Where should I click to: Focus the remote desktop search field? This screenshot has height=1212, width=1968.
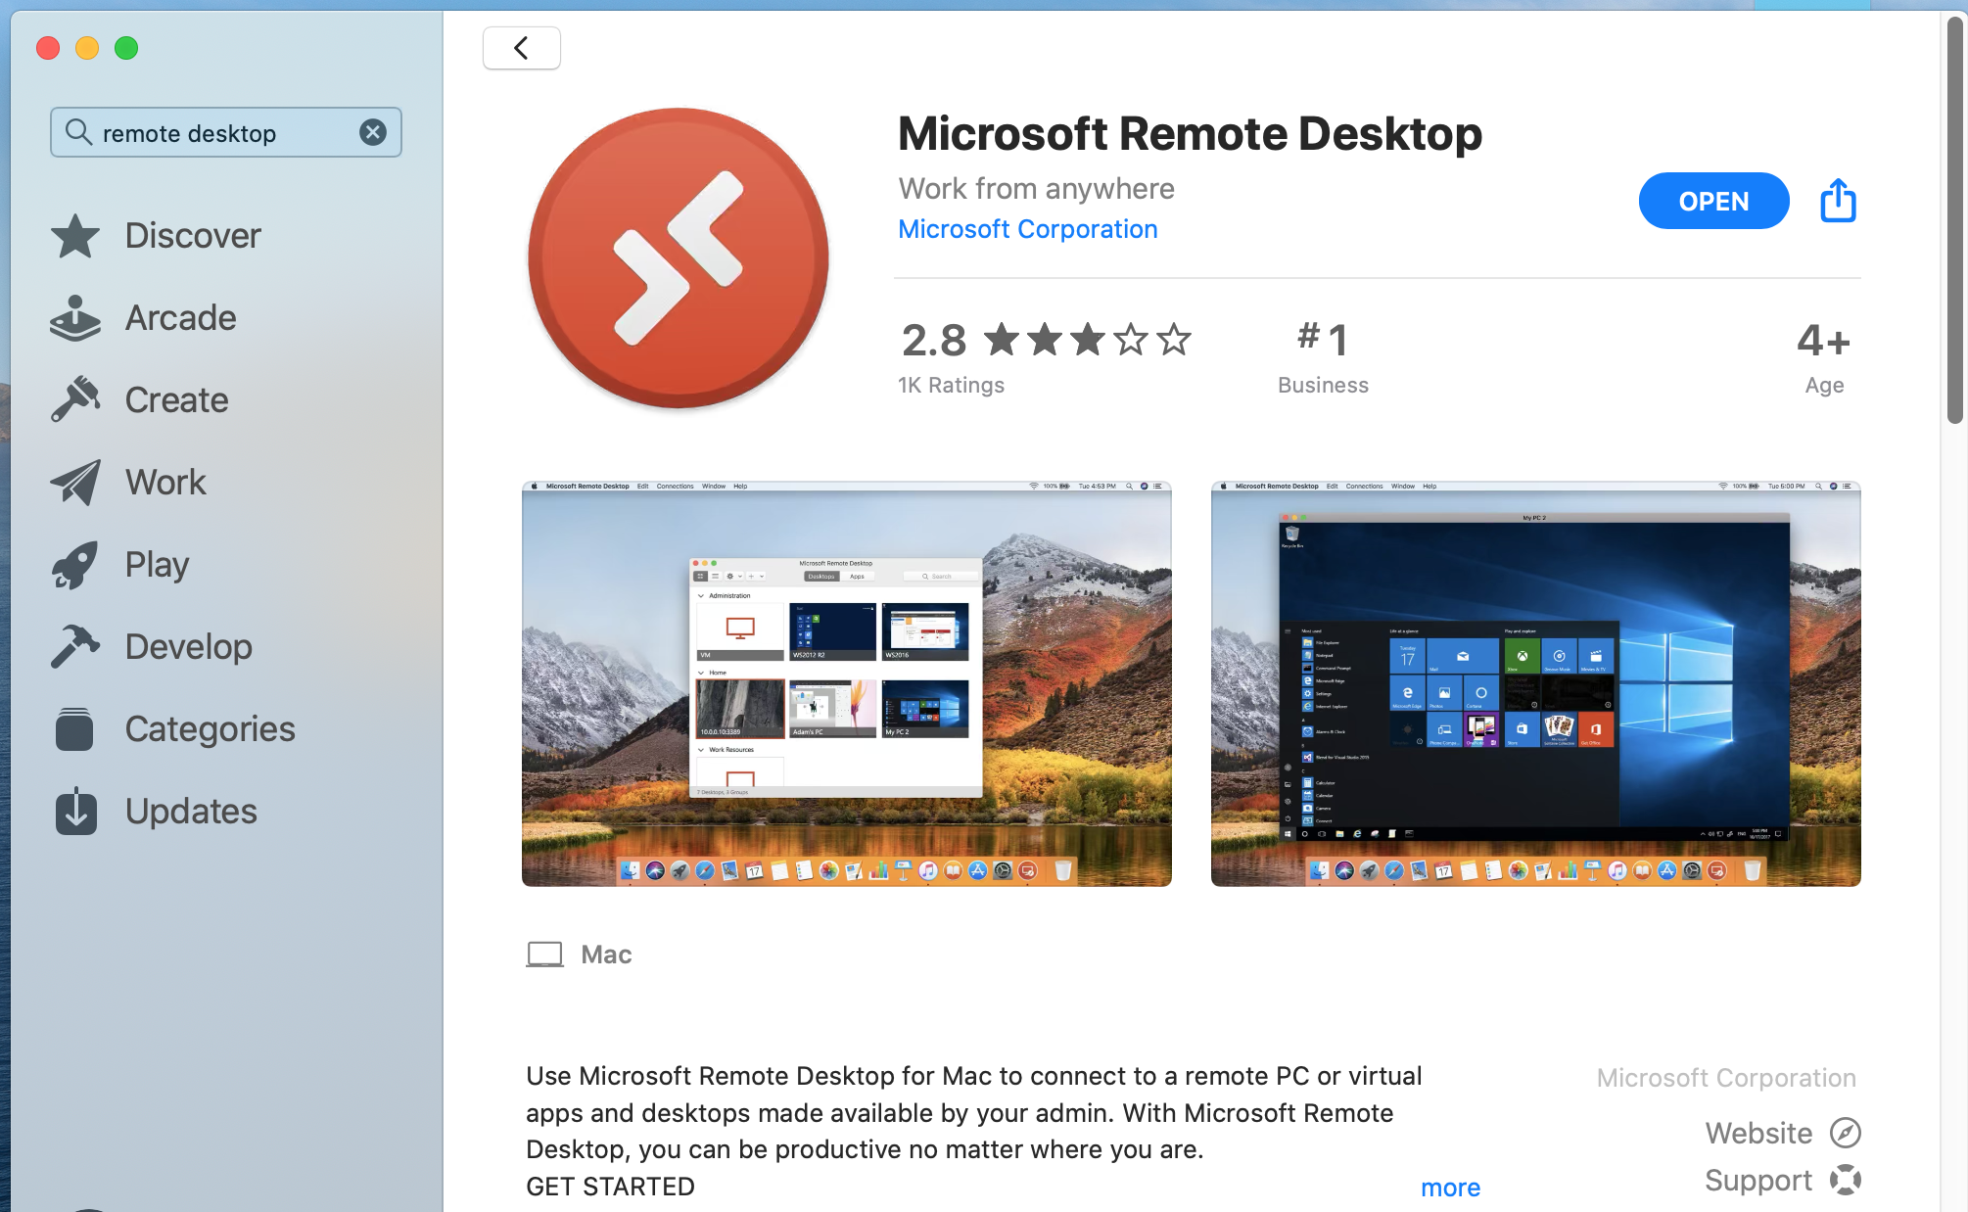pos(226,132)
